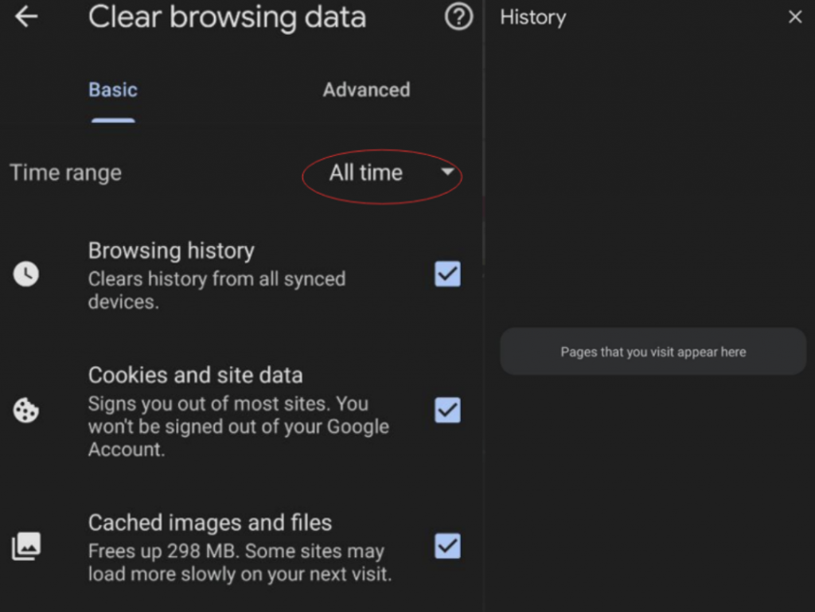Click the Cached images and files title
Screen dimensions: 815x612
210,523
